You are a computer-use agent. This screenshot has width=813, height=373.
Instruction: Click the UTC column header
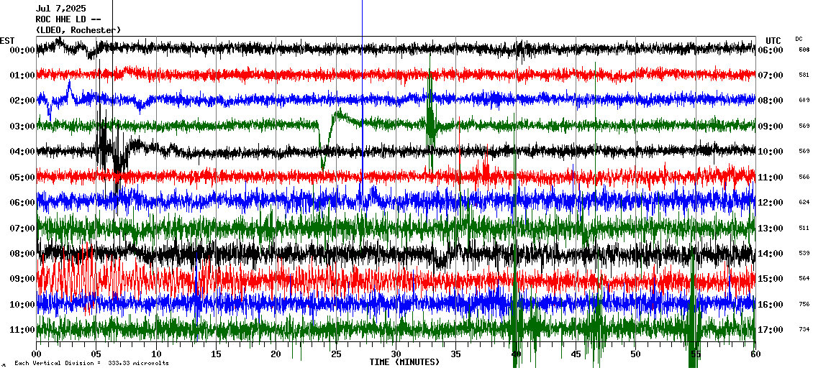tap(773, 40)
